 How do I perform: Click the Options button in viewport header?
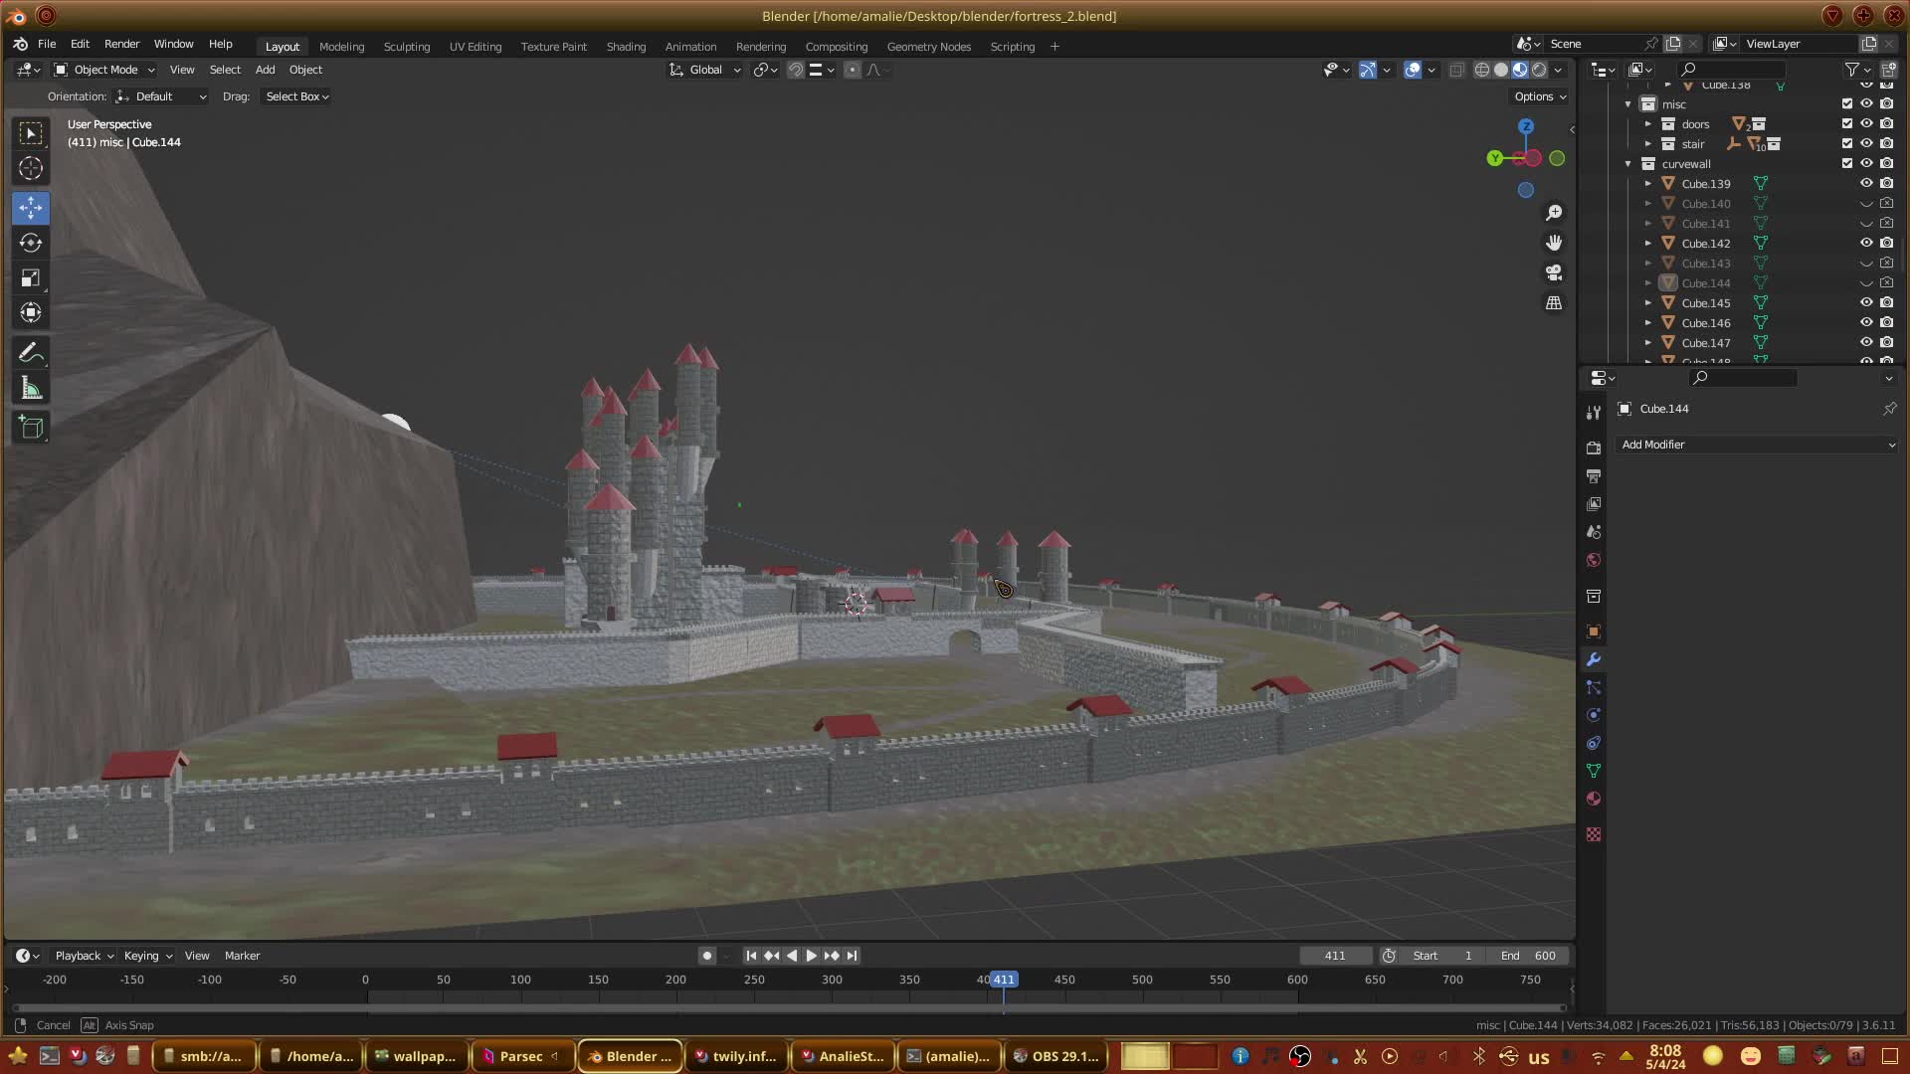point(1540,96)
